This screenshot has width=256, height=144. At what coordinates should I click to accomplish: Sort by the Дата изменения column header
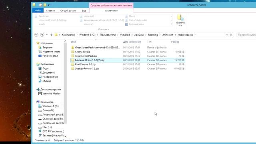click(x=132, y=42)
